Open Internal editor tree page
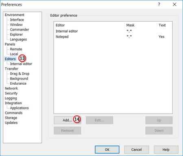Image resolution: width=183 pixels, height=156 pixels. (21, 64)
